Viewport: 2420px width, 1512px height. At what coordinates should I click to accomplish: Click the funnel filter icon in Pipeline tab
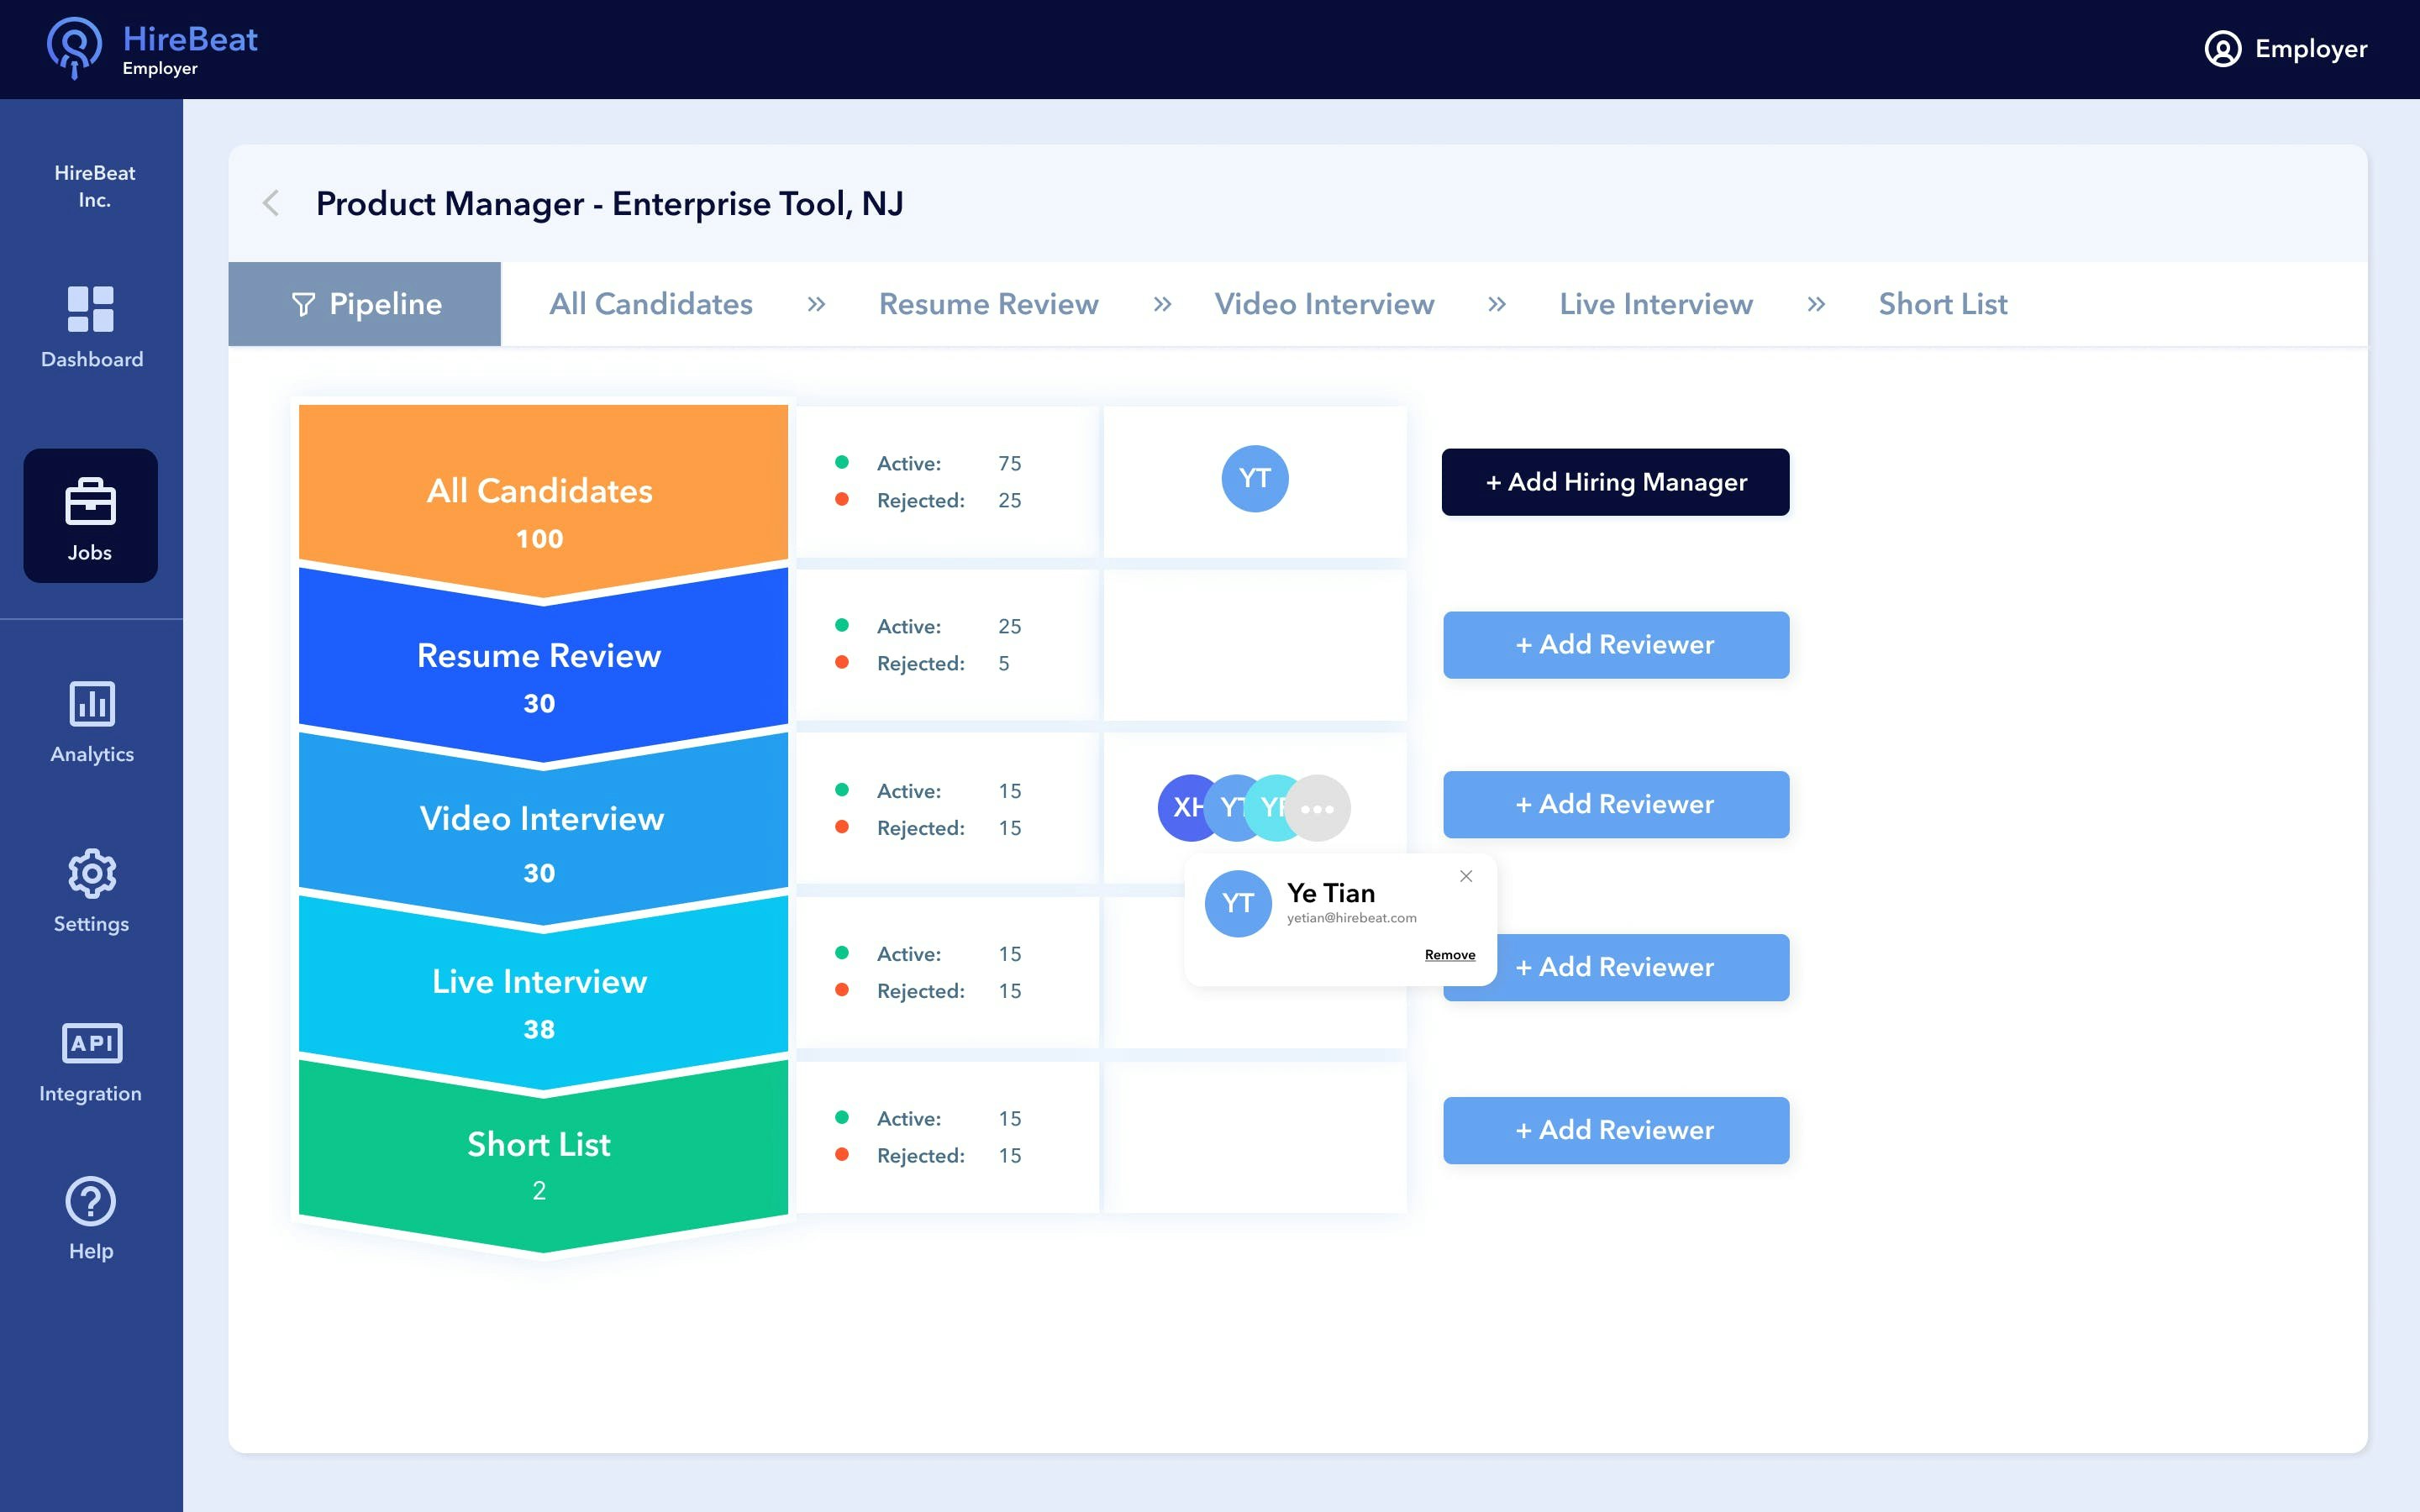(303, 304)
